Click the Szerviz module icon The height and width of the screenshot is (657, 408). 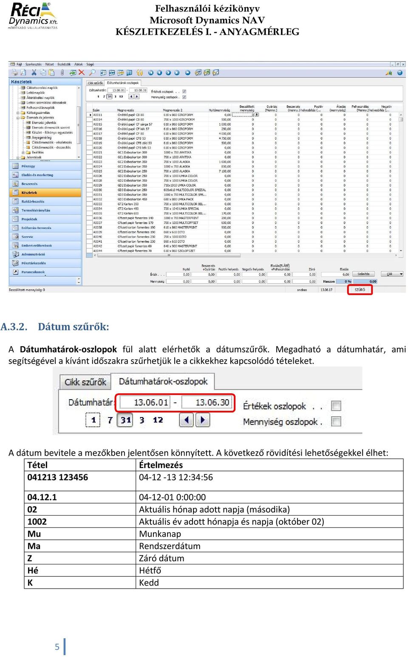click(x=16, y=237)
